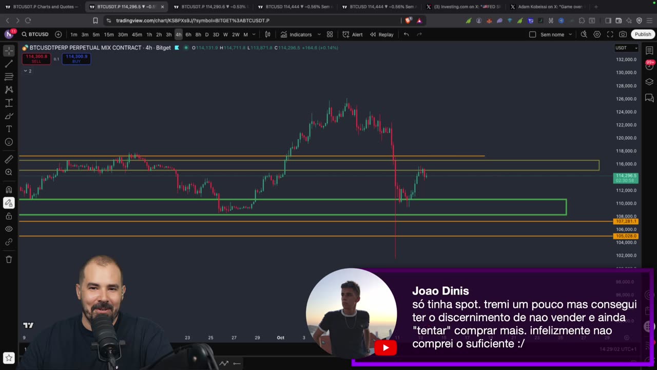
Task: Click the redo arrow
Action: pyautogui.click(x=419, y=34)
